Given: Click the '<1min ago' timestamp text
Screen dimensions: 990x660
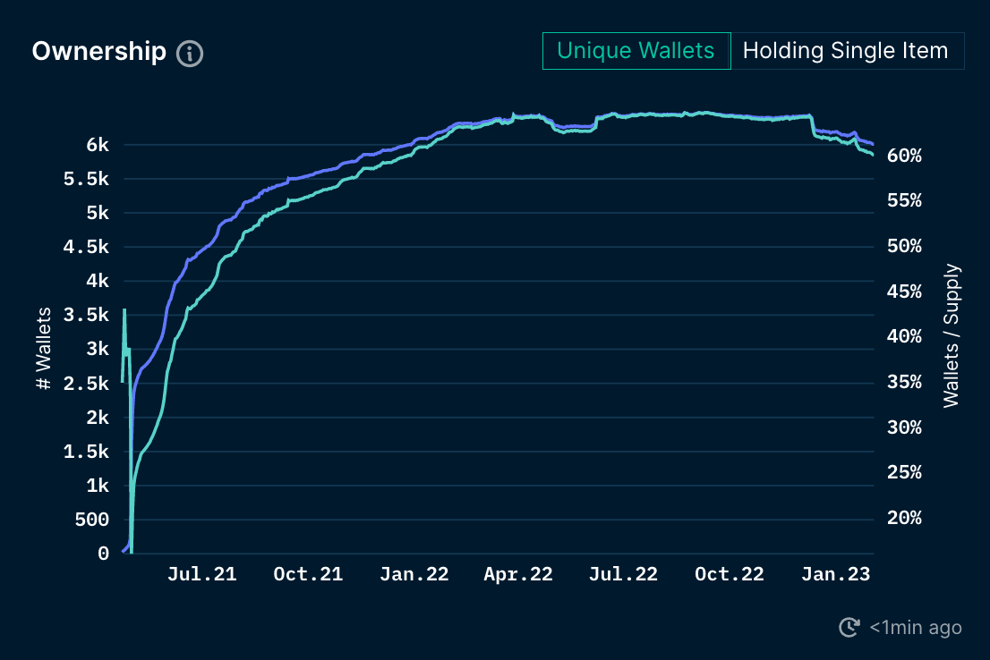Looking at the screenshot, I should coord(916,628).
